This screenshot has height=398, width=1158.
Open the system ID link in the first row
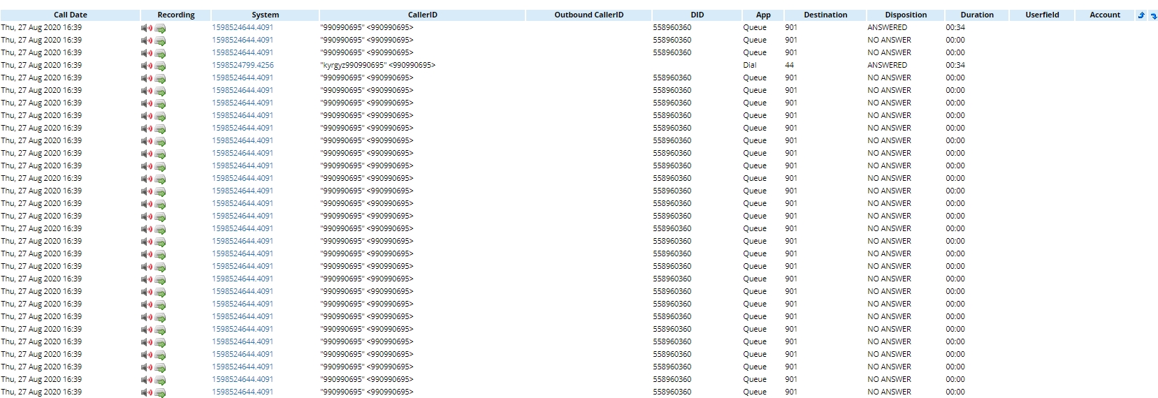pyautogui.click(x=243, y=27)
